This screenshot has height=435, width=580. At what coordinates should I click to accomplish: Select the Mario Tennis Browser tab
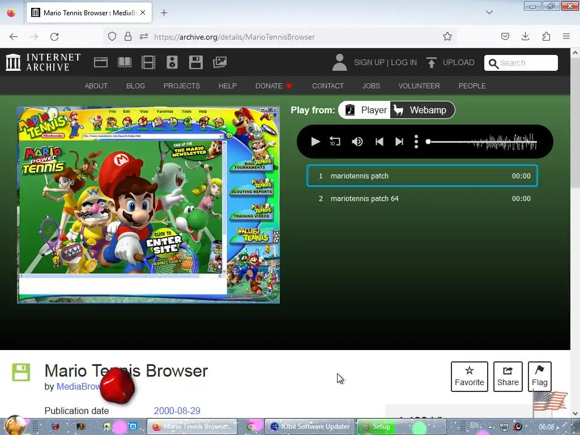pos(89,12)
